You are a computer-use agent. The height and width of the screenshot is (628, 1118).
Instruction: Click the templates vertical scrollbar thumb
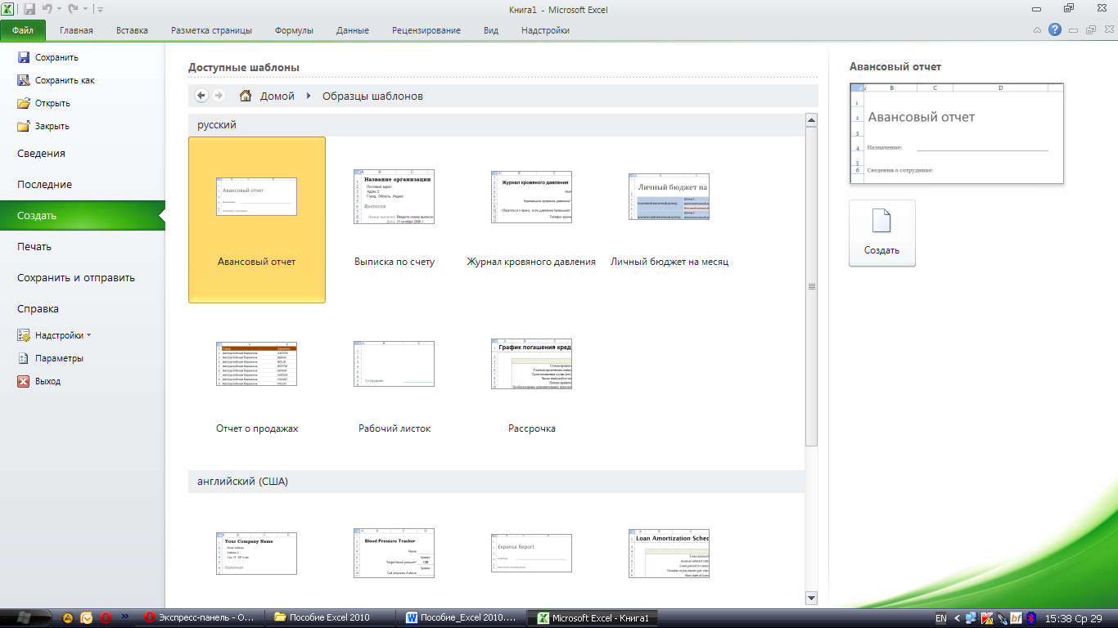click(x=811, y=286)
